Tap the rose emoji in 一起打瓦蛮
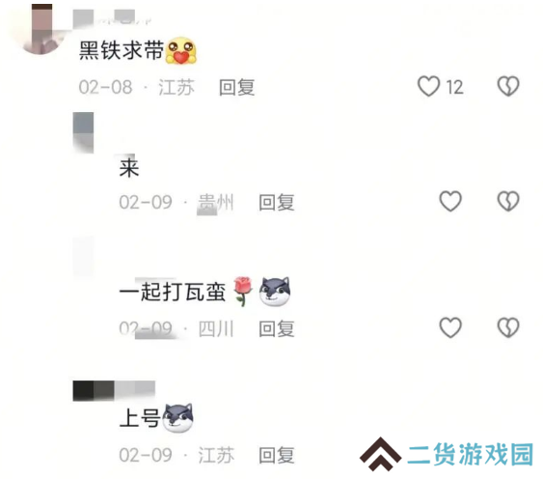The width and height of the screenshot is (543, 479). tap(243, 291)
